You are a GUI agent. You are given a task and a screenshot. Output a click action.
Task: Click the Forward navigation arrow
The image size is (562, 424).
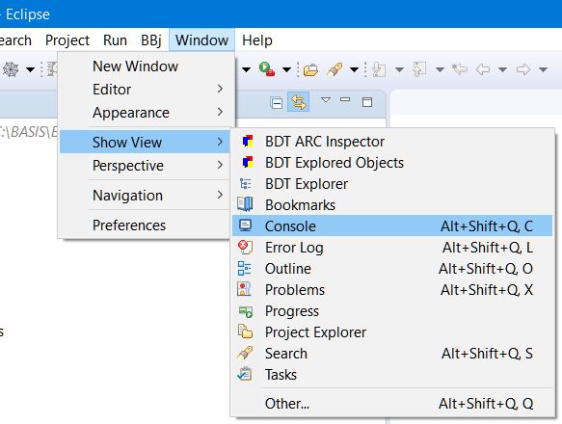pos(523,69)
